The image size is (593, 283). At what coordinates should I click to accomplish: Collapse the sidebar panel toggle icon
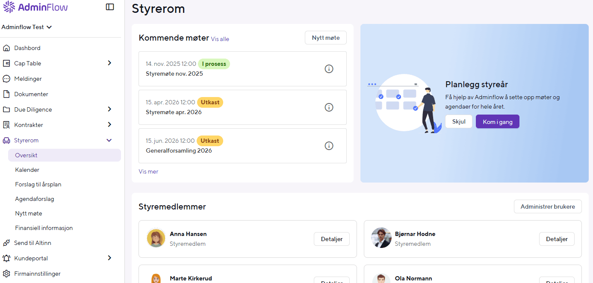tap(110, 7)
